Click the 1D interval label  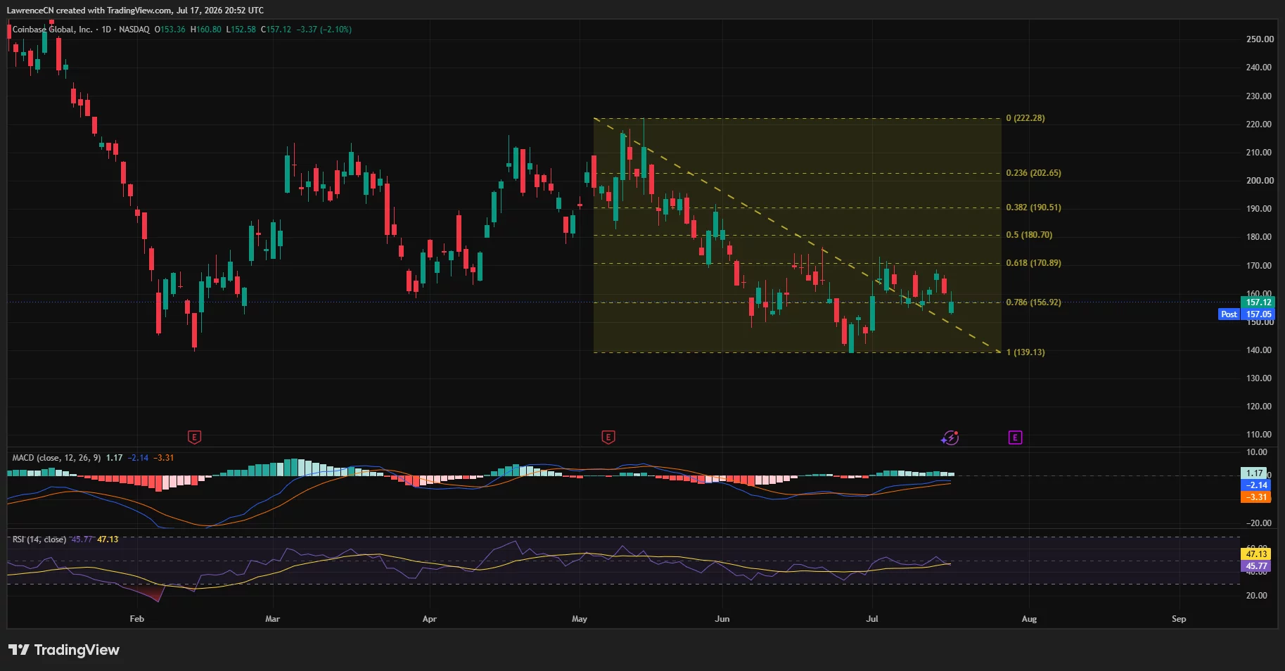click(x=106, y=30)
